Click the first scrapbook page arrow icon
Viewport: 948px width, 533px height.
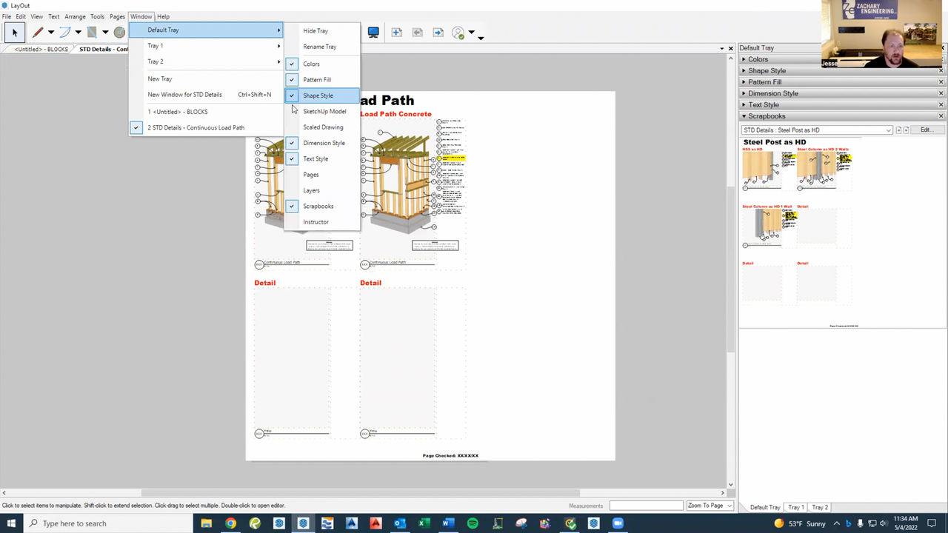point(898,130)
